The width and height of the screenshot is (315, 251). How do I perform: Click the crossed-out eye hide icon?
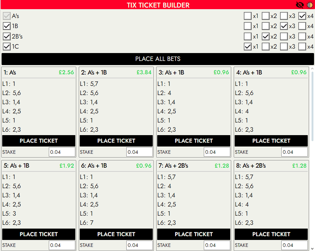(x=300, y=5)
